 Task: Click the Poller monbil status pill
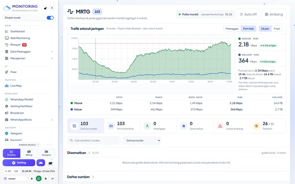click(x=205, y=14)
